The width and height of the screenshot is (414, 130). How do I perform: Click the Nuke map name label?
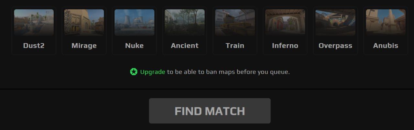point(135,46)
